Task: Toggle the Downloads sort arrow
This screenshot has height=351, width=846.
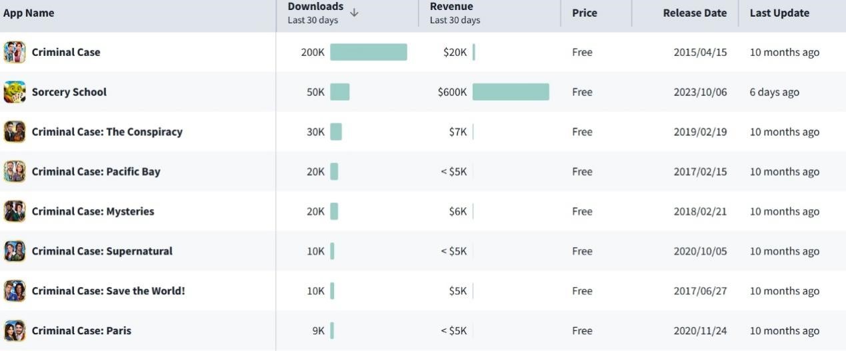Action: click(x=354, y=13)
